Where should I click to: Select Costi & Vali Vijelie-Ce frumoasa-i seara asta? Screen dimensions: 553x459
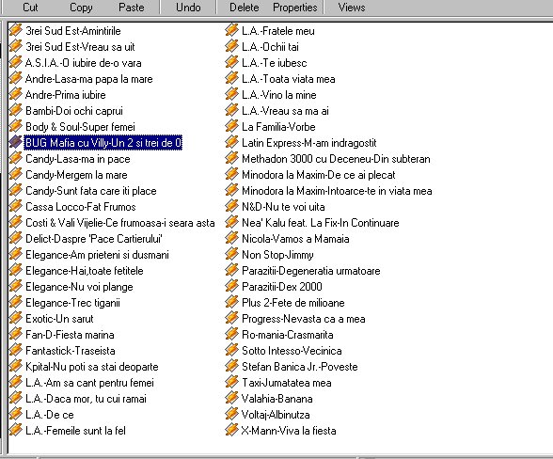120,223
